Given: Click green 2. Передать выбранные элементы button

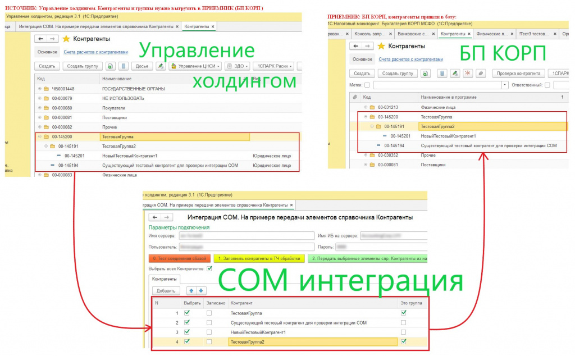Looking at the screenshot, I should tap(368, 258).
